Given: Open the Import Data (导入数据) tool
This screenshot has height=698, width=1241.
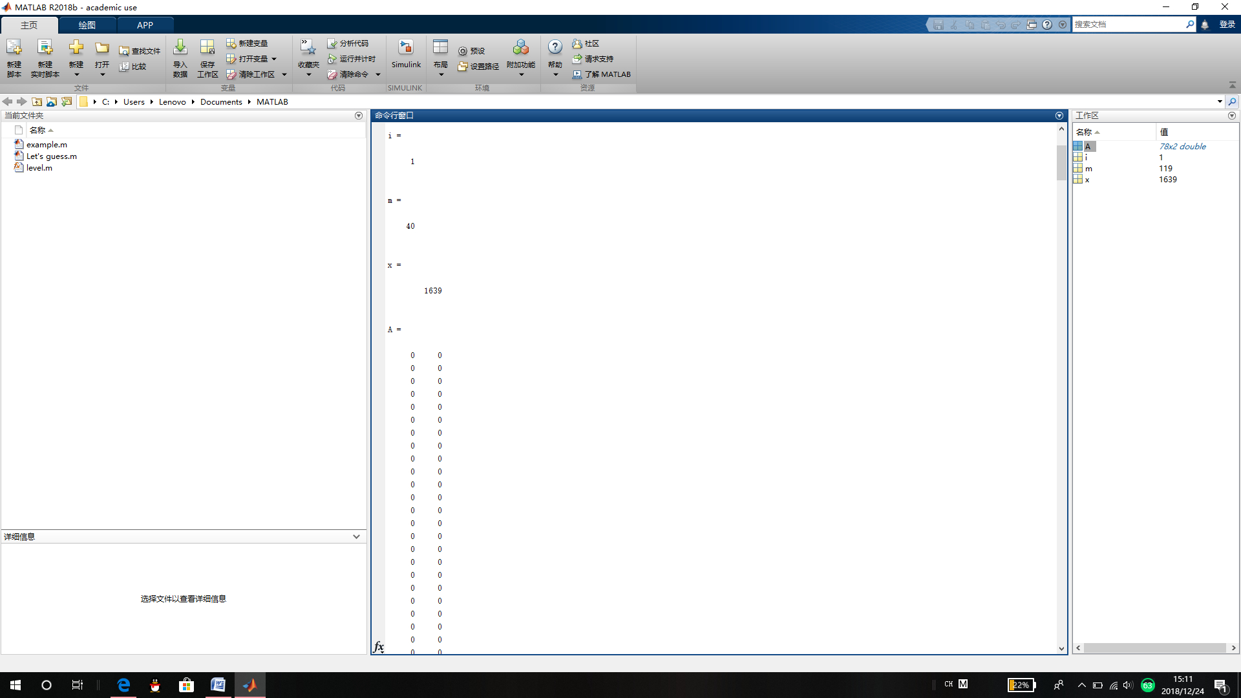Looking at the screenshot, I should coord(180,48).
